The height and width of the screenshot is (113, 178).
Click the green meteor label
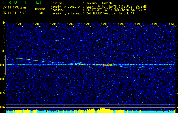(x=40, y=9)
